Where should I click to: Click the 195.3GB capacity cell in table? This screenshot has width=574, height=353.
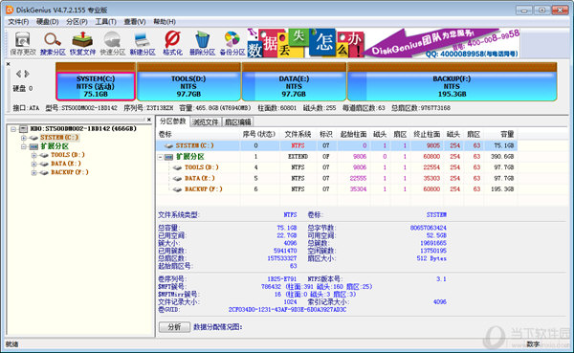coord(502,189)
